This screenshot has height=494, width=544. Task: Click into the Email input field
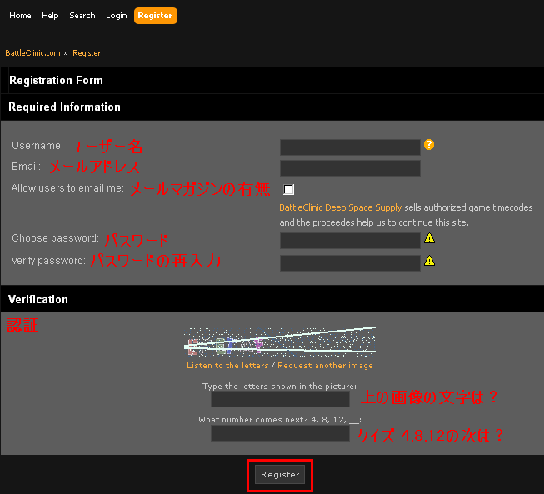350,168
